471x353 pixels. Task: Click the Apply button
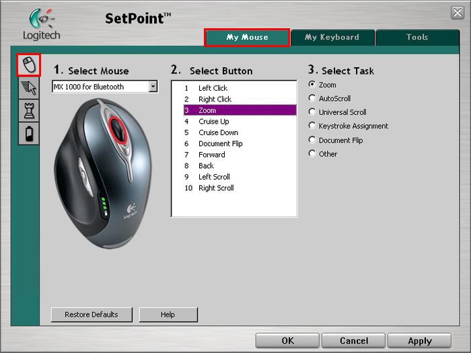click(420, 341)
